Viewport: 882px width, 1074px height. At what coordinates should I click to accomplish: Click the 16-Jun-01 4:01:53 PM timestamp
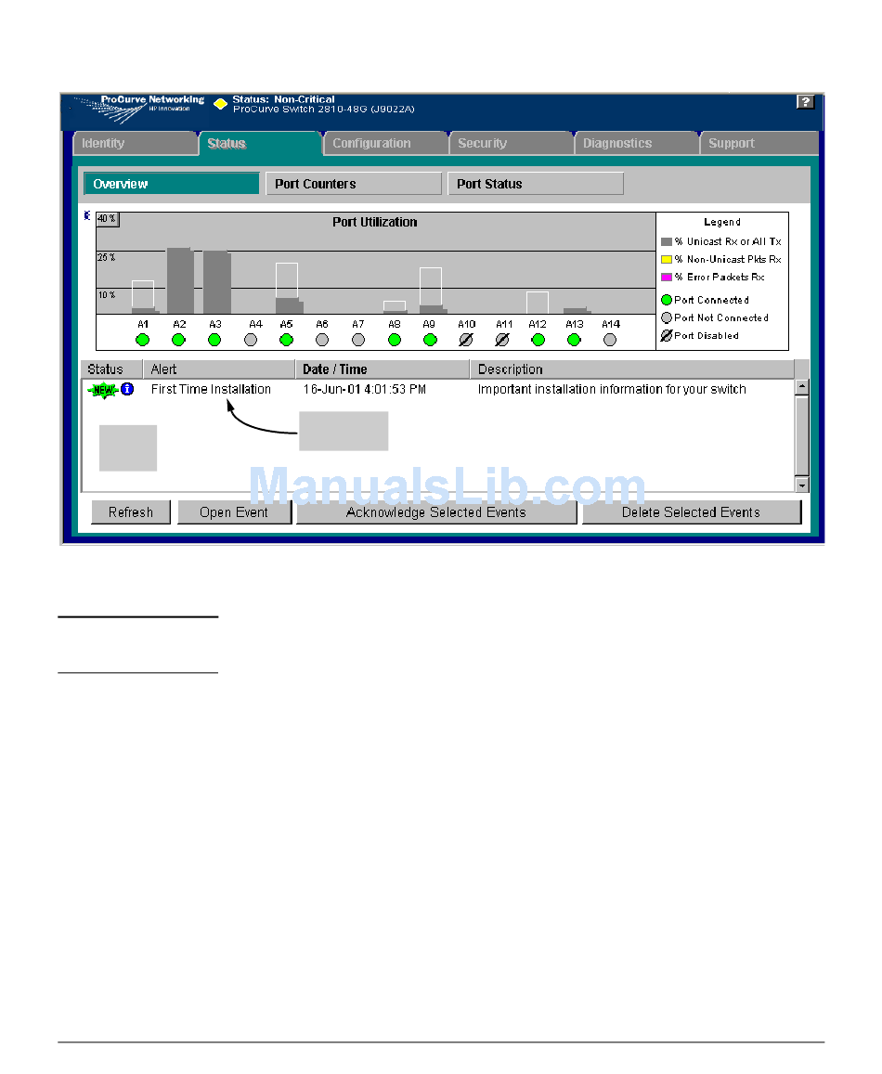tap(365, 389)
